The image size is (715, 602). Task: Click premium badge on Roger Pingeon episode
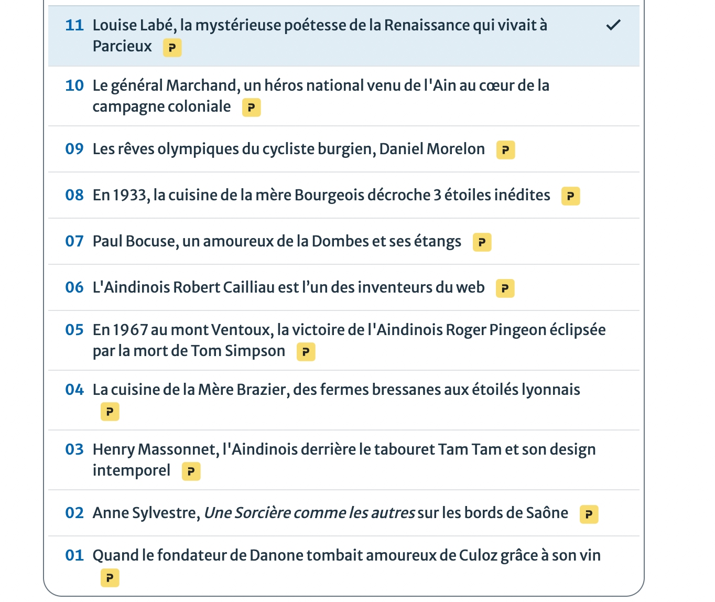coord(306,352)
